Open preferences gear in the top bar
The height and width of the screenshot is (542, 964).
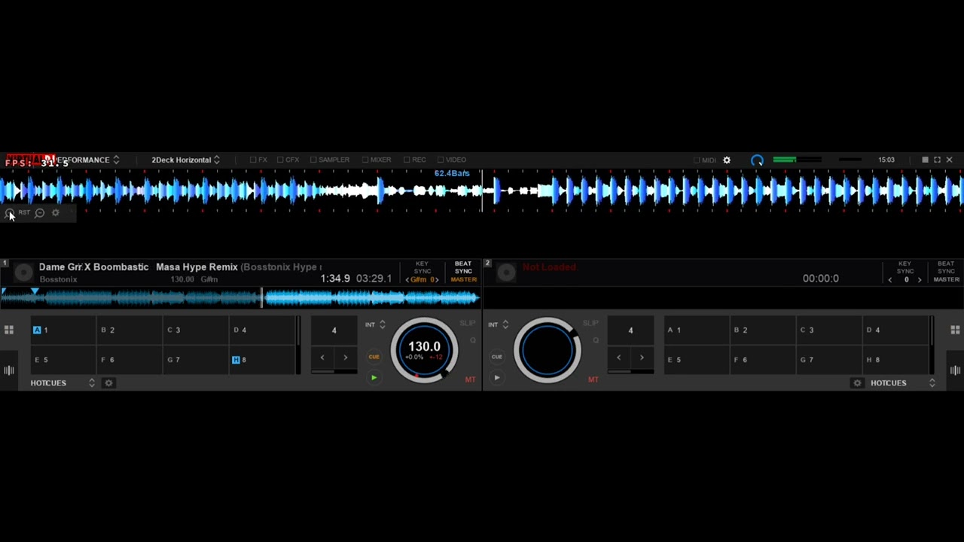pos(727,160)
